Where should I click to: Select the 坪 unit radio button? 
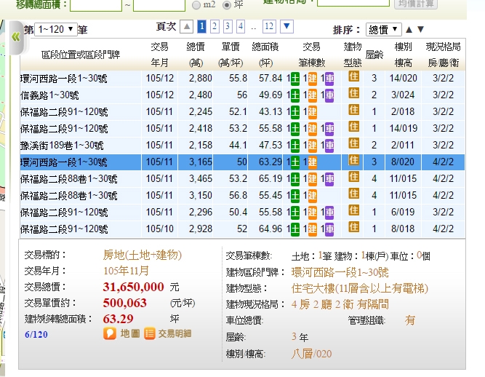pos(228,4)
